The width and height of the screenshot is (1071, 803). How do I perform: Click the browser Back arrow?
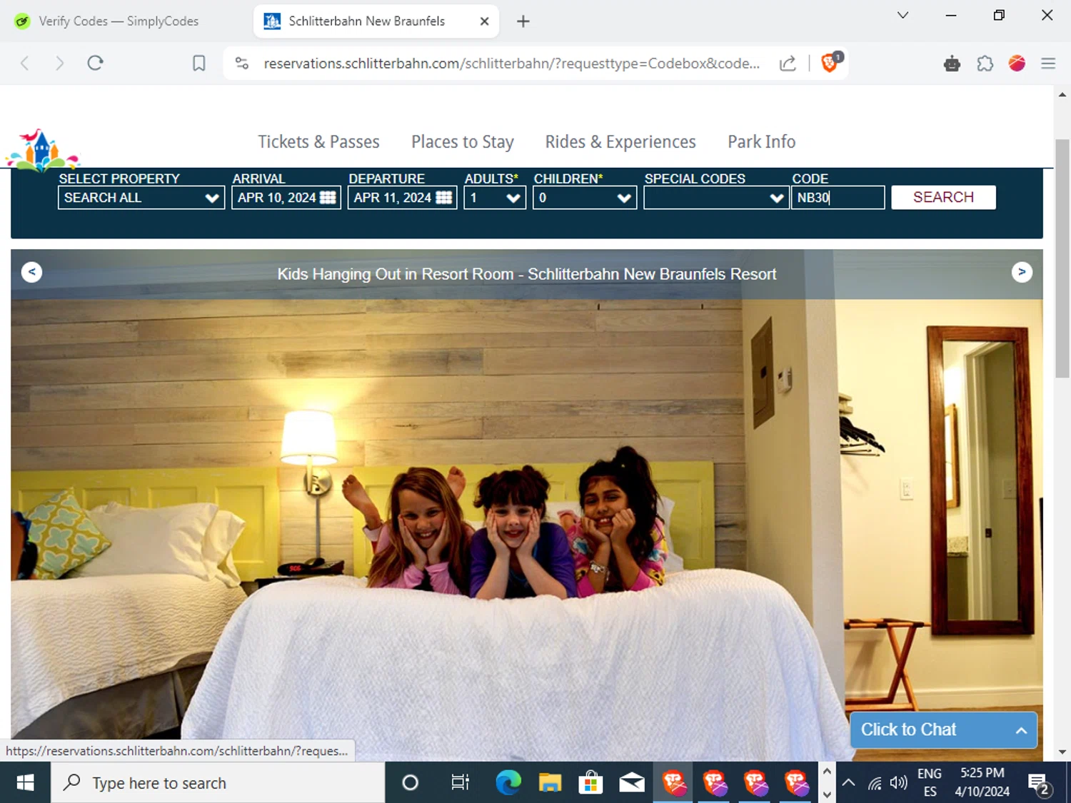(25, 64)
